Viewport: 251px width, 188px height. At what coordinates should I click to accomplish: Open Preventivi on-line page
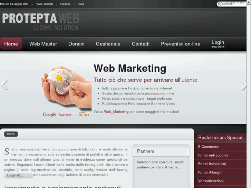coord(181,44)
